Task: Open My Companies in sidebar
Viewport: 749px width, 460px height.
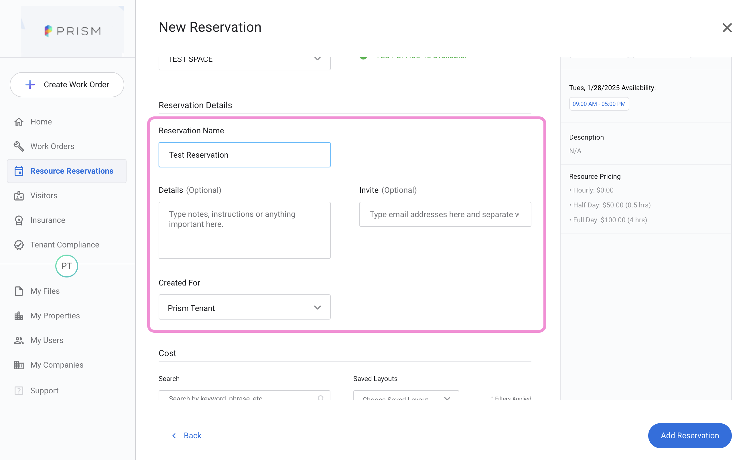Action: pos(57,365)
